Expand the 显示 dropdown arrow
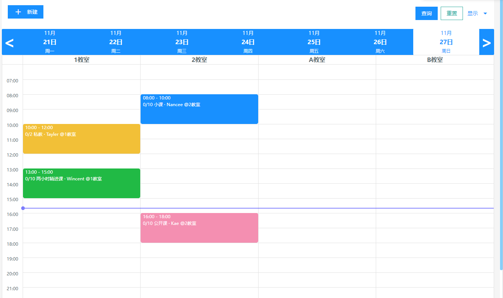503x298 pixels. click(x=485, y=14)
